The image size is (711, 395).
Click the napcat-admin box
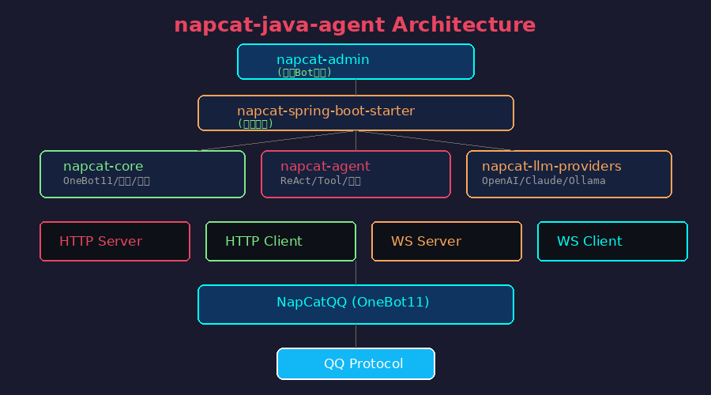pyautogui.click(x=355, y=62)
